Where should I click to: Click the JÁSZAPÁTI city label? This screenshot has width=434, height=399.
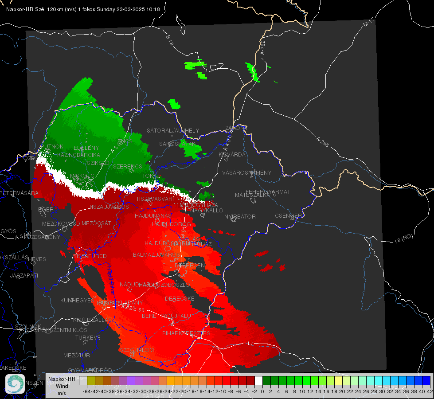pos(24,275)
